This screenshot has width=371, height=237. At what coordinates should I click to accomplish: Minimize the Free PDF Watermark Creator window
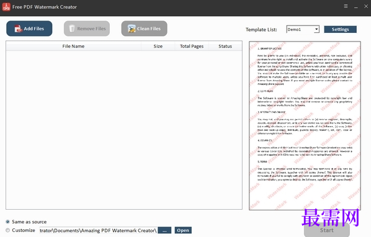356,7
